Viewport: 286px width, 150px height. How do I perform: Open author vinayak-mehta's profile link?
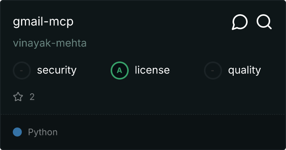click(50, 43)
